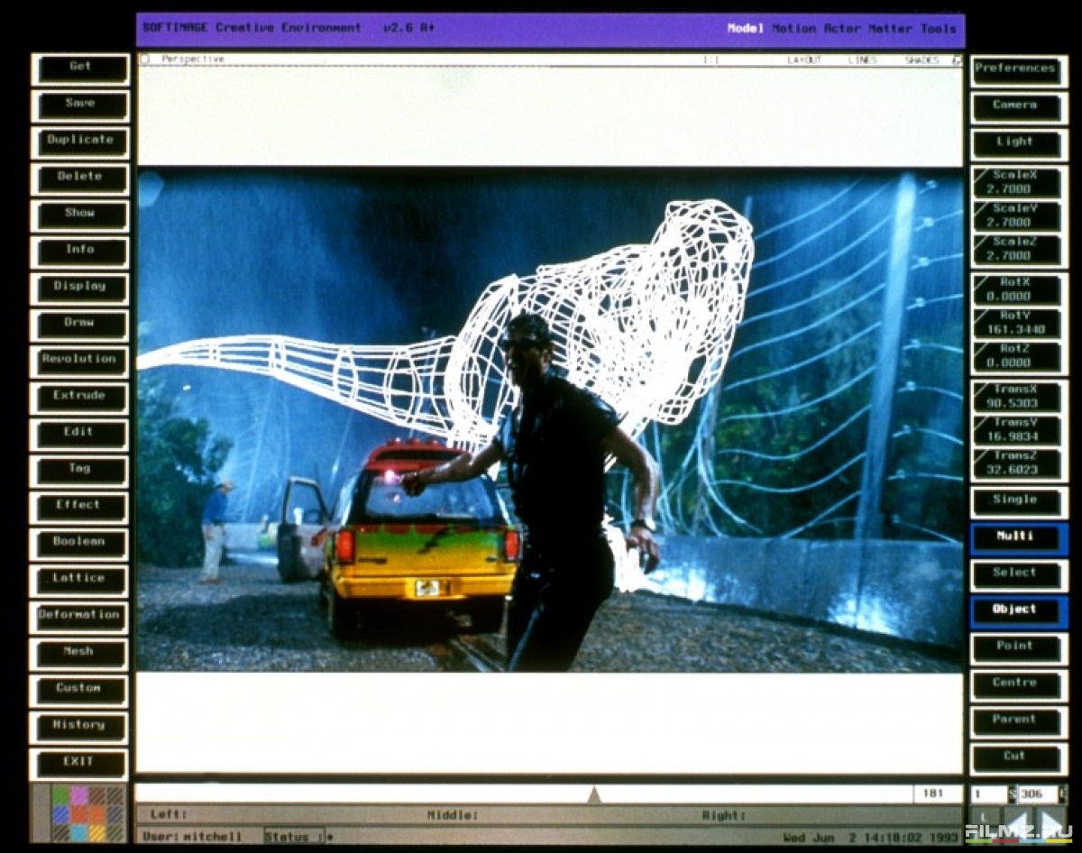1082x853 pixels.
Task: Click the Tag button
Action: (80, 471)
